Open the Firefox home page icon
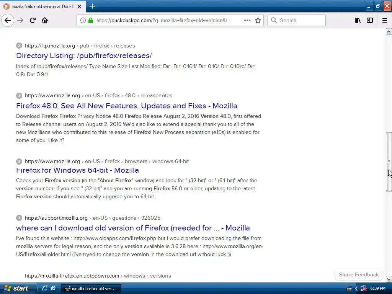This screenshot has width=392, height=294. point(45,20)
